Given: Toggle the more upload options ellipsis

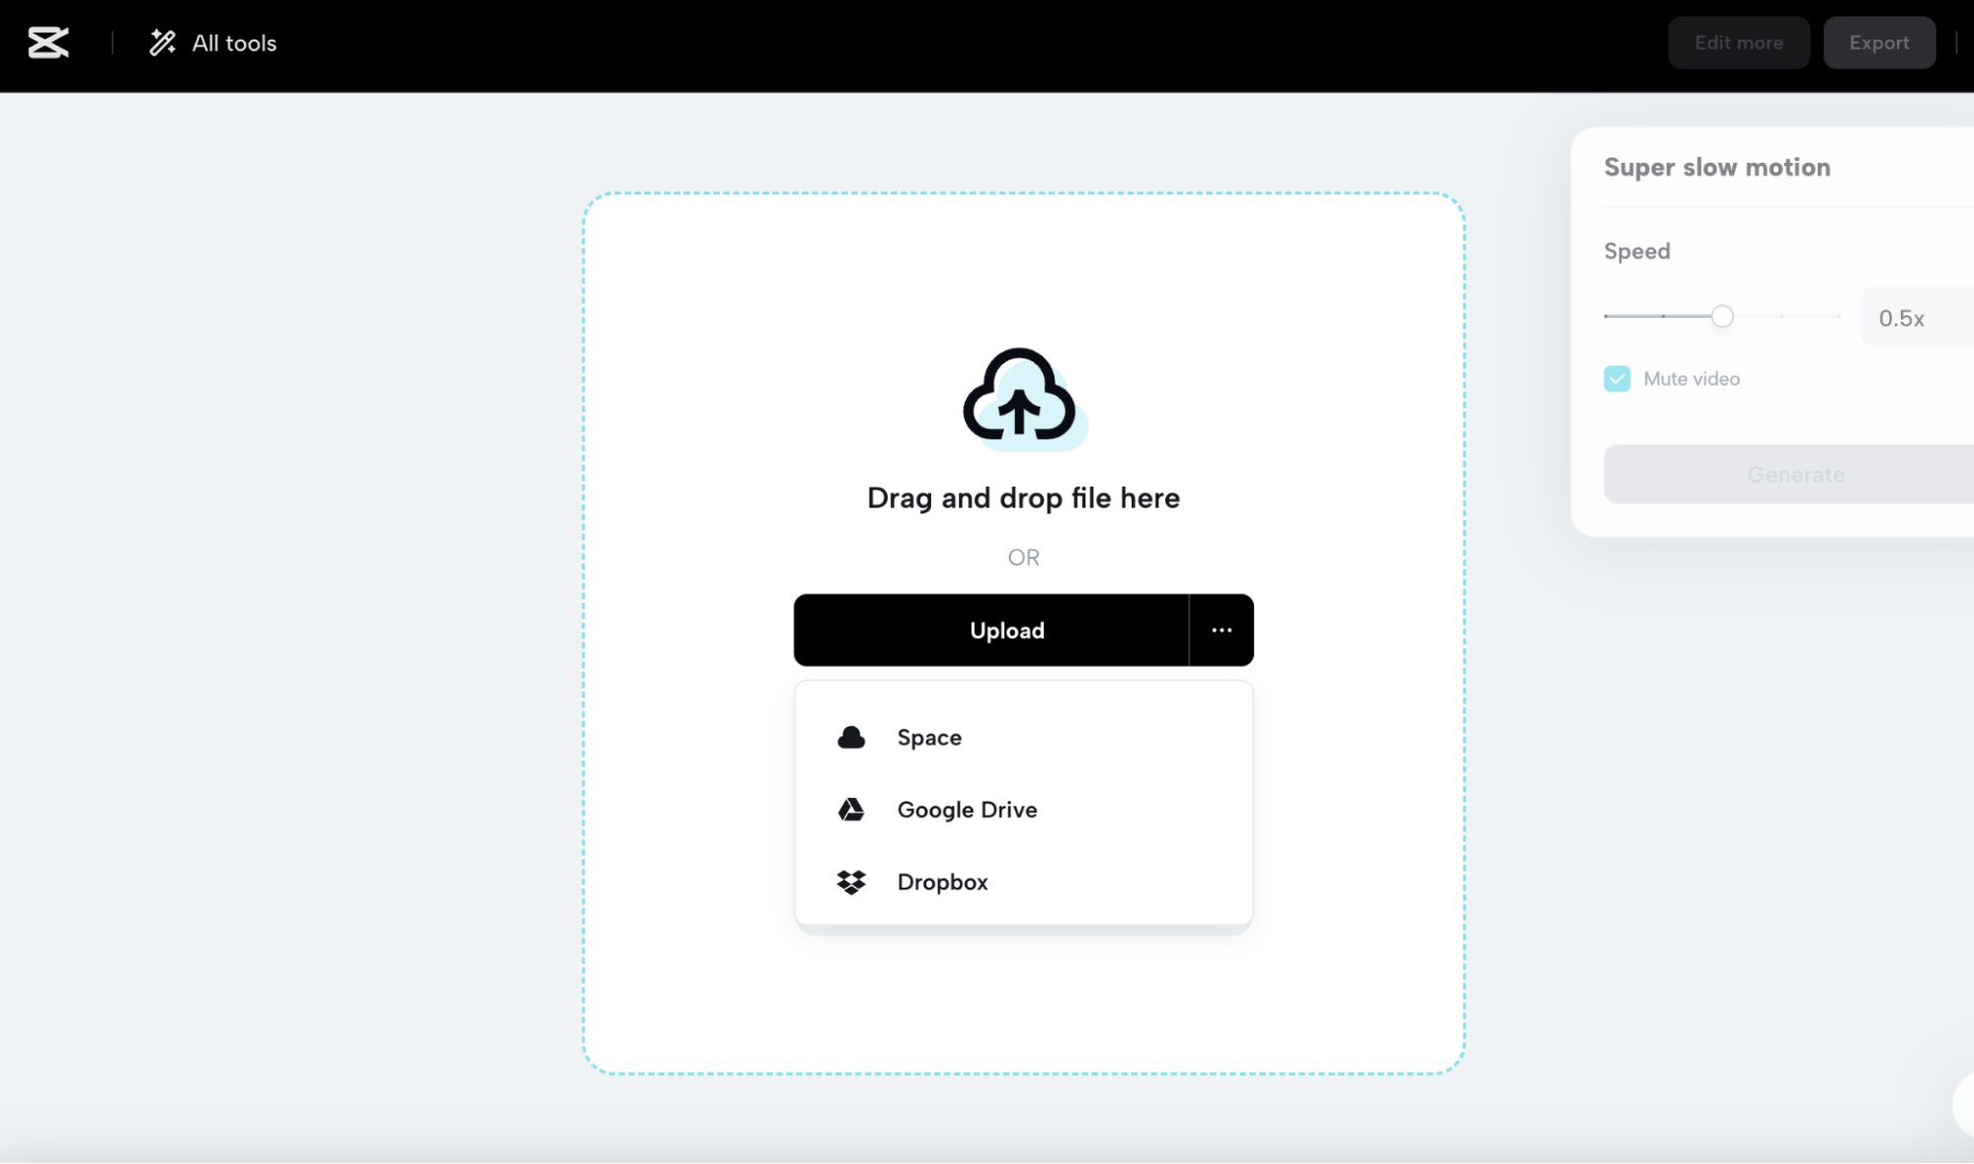Looking at the screenshot, I should (1222, 630).
